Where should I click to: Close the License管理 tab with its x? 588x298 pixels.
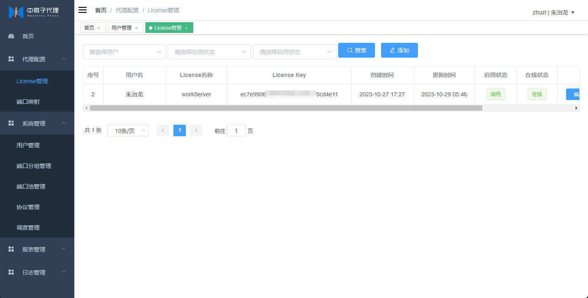click(186, 28)
